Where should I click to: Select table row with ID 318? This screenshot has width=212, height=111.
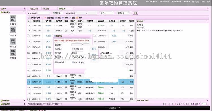[x=81, y=88]
